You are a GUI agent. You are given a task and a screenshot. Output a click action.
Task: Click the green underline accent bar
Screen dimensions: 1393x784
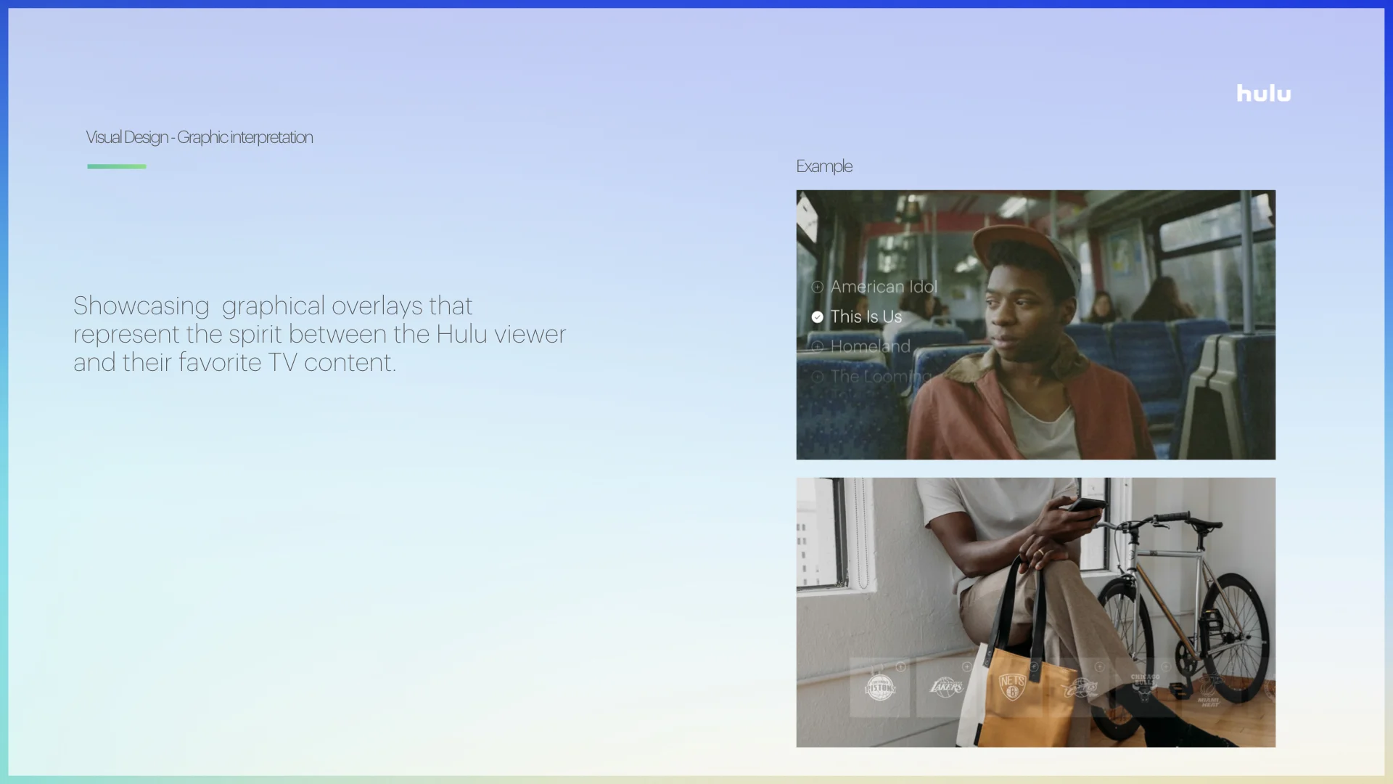117,166
